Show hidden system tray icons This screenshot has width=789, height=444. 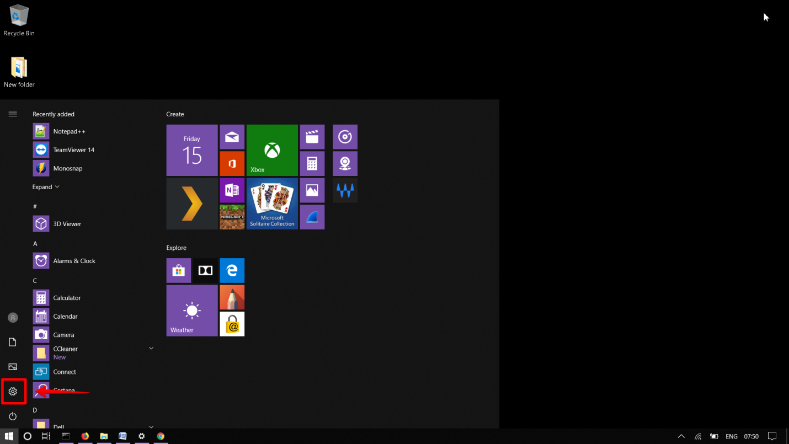pos(681,436)
